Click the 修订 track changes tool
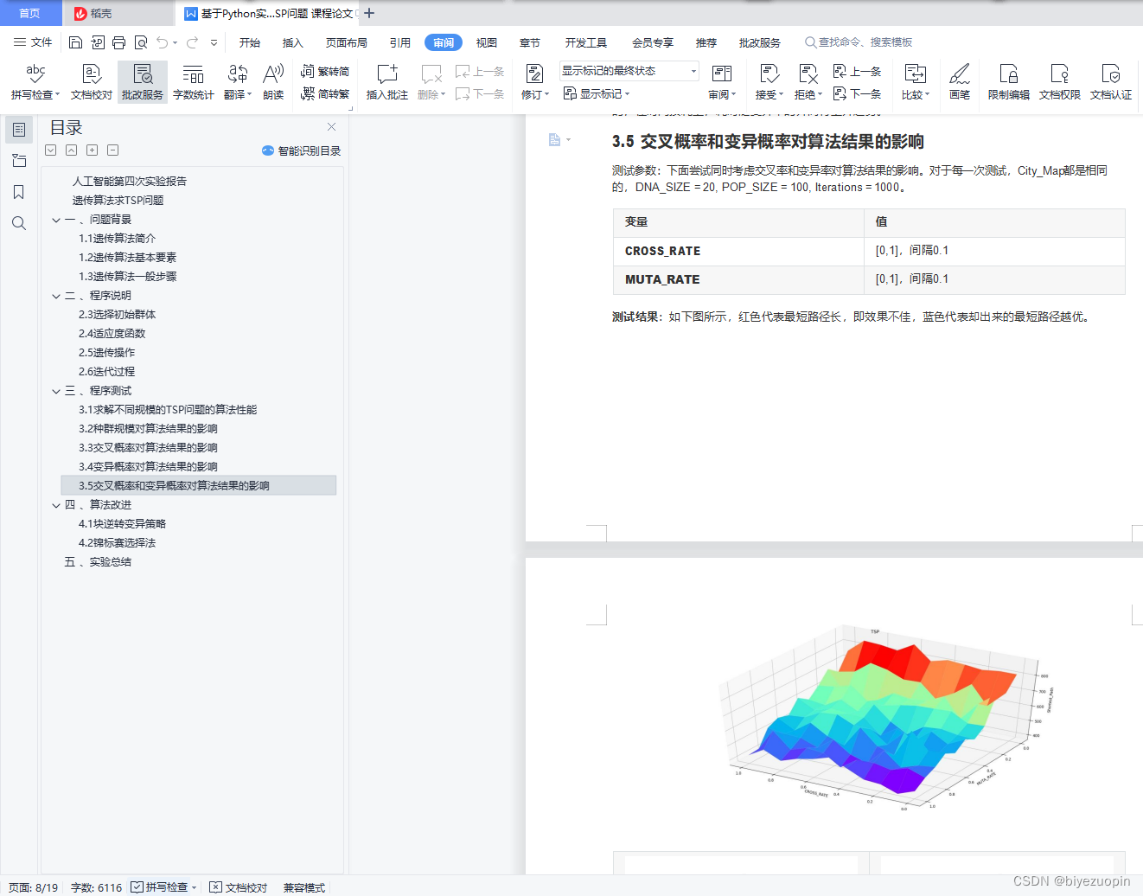Viewport: 1143px width, 896px height. pyautogui.click(x=535, y=82)
